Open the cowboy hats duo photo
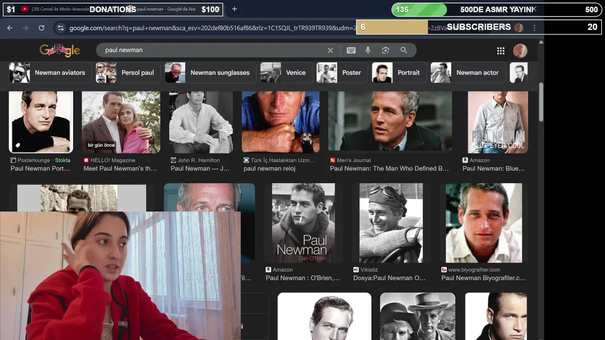The width and height of the screenshot is (605, 340). [x=417, y=316]
